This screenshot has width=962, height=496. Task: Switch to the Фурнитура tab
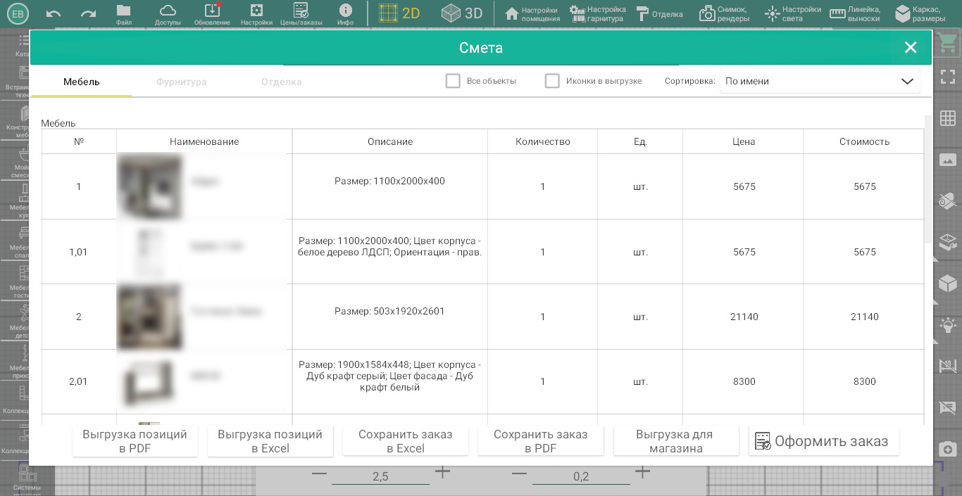181,82
